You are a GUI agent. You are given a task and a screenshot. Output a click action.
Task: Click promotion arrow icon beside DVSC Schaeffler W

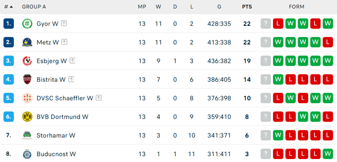[x=98, y=98]
